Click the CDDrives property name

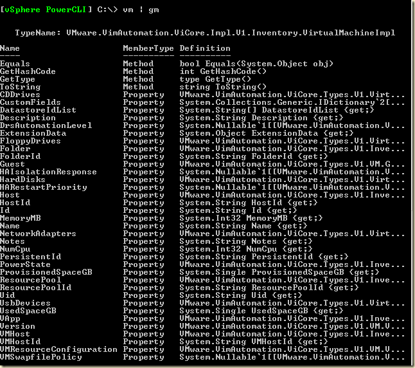[21, 95]
